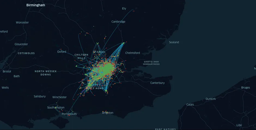
Task: Click the Winchester map label
Action: pyautogui.click(x=59, y=97)
